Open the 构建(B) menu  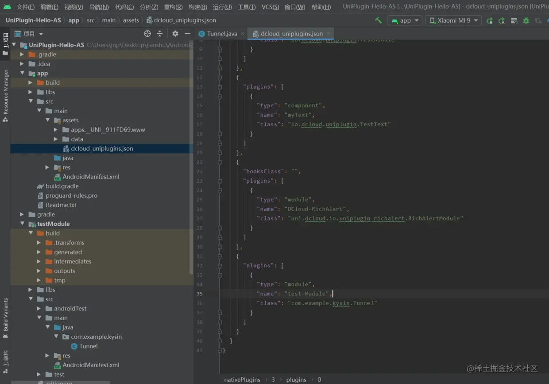197,7
